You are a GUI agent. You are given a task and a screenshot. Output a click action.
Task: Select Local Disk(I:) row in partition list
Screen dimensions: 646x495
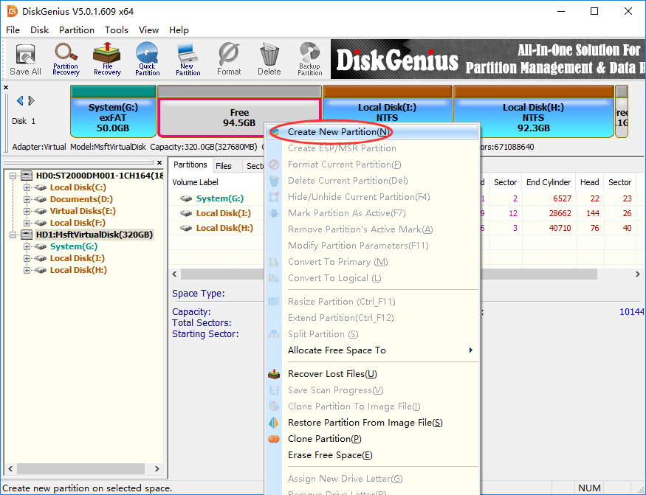tap(223, 213)
